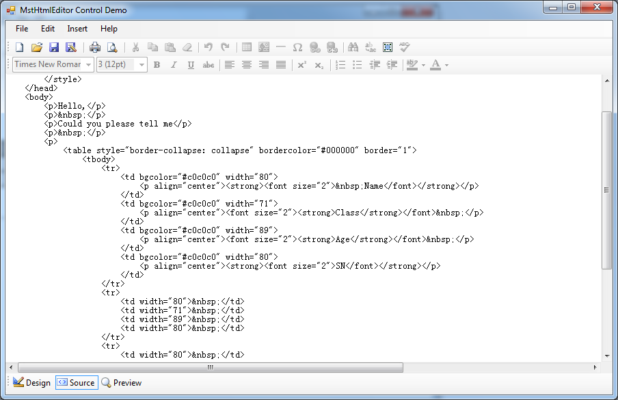Screen dimensions: 618x400
Task: Increase the paragraph indent
Action: [392, 65]
